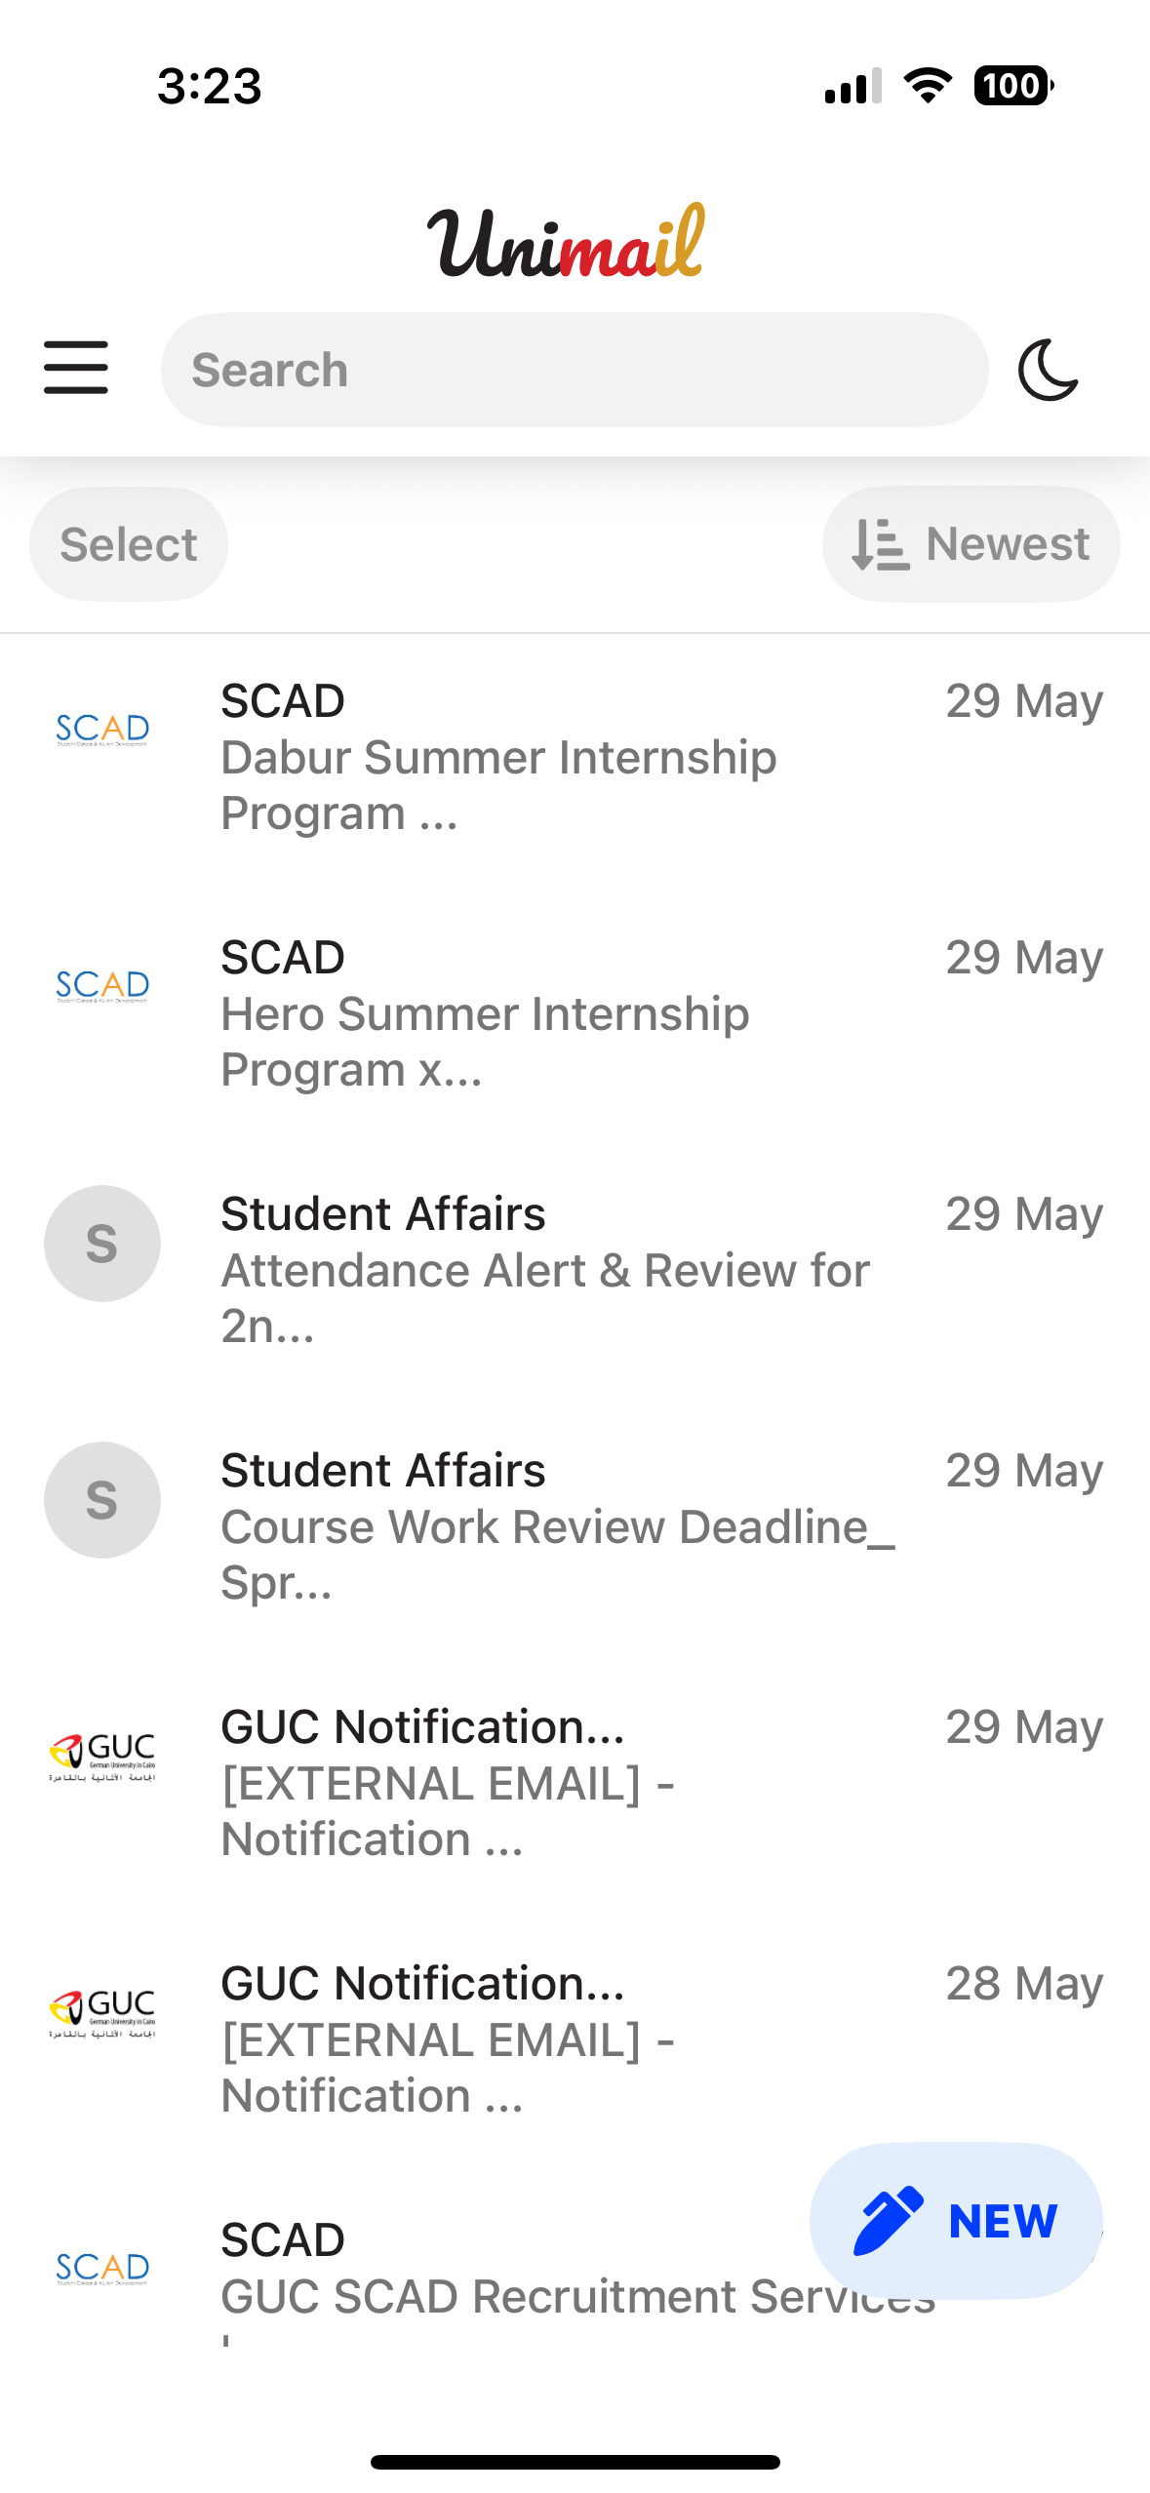Screen dimensions: 1150x2493
Task: Tap GUC logo on 29 May notification
Action: [x=102, y=1757]
